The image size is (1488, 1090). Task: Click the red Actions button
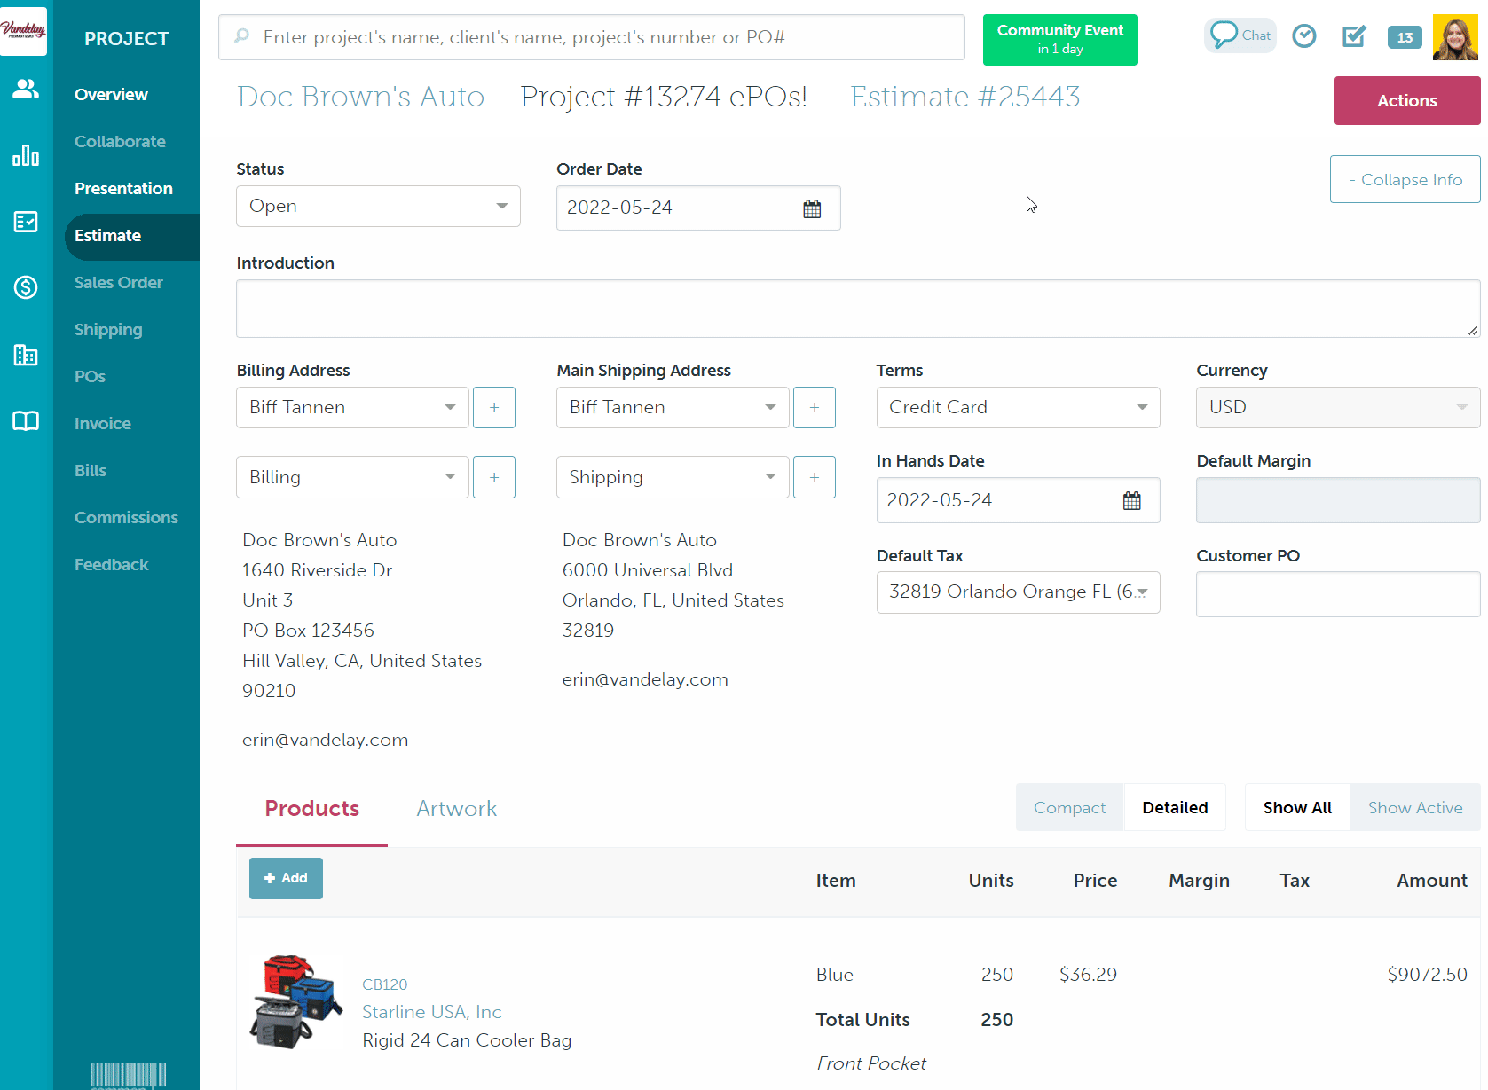click(x=1406, y=101)
